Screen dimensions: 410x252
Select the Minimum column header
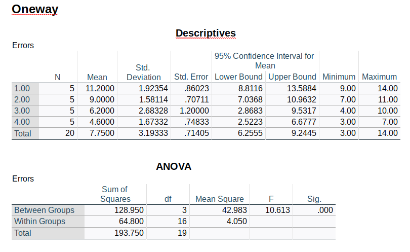tap(339, 77)
